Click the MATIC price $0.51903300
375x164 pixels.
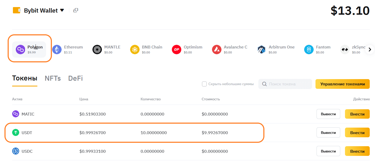(93, 114)
